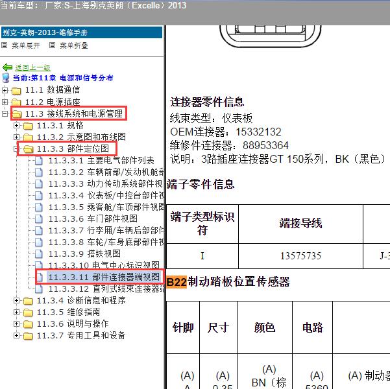Click open folder icon of 11.3.3 部件定位图
Screen dimensions: 390x389
pos(29,149)
